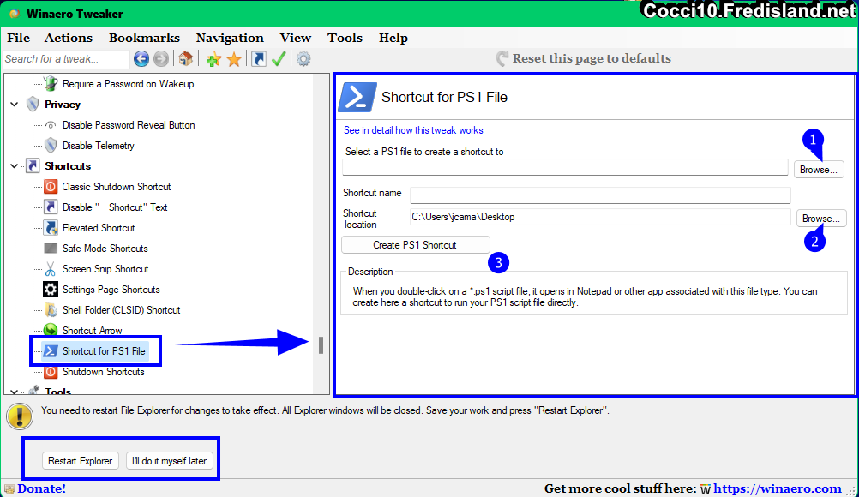Screen dimensions: 859x497
Task: Click the Privacy shield icon
Action: tap(33, 104)
